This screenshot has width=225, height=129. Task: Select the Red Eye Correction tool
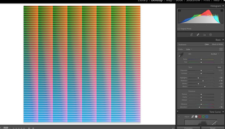(x=204, y=35)
